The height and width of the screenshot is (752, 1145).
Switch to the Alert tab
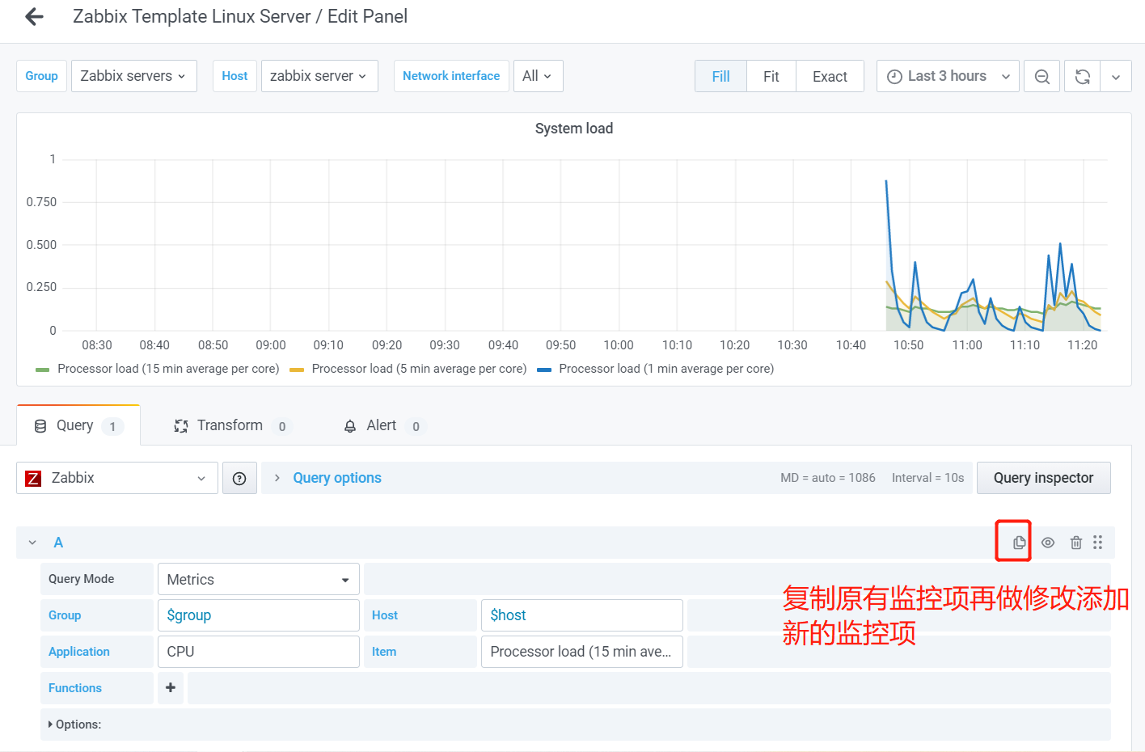tap(383, 425)
